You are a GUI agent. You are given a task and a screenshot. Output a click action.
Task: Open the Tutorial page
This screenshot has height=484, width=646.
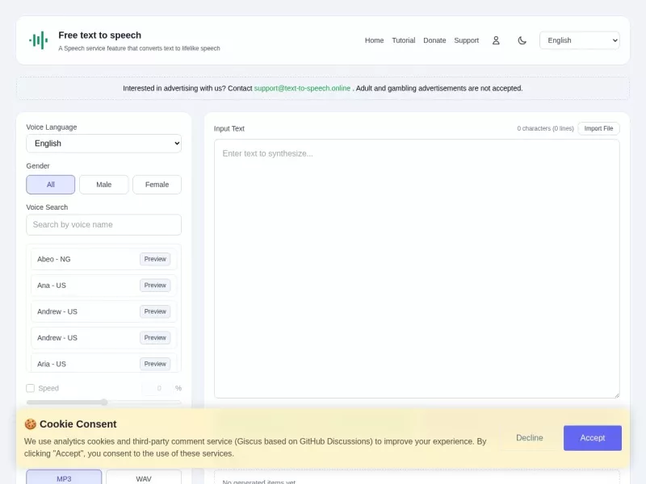pos(403,40)
